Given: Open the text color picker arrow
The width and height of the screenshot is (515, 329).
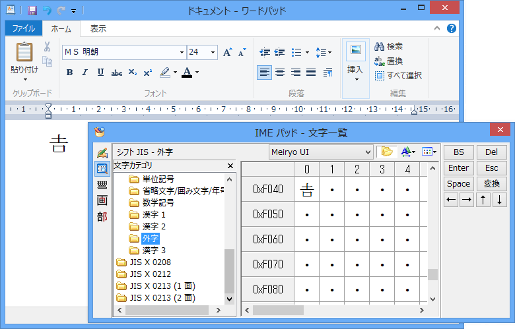Looking at the screenshot, I should [x=197, y=73].
